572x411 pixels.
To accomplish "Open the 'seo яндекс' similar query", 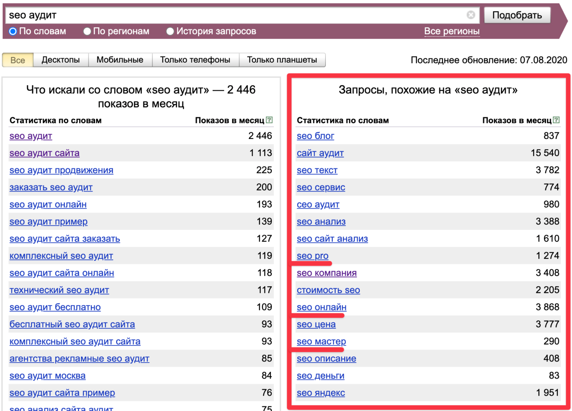I will [321, 393].
